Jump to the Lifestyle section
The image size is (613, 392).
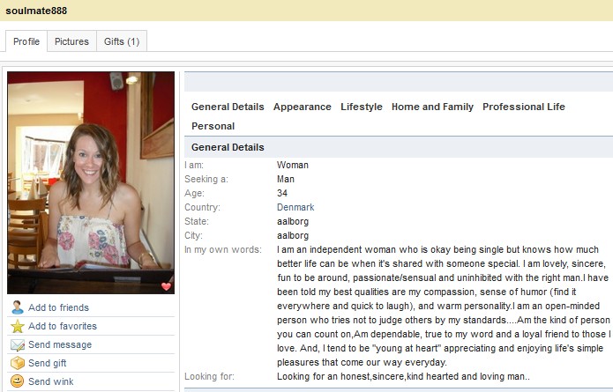362,107
